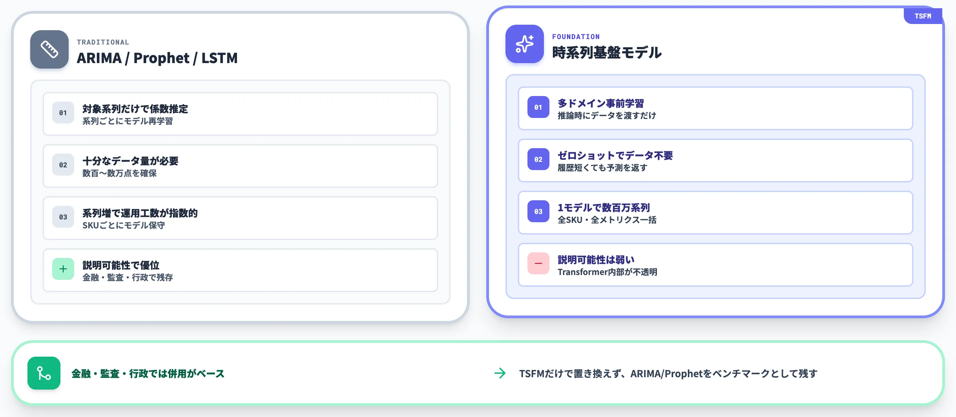
Task: Click the text ゼロショットでデータ不要
Action: tap(615, 155)
